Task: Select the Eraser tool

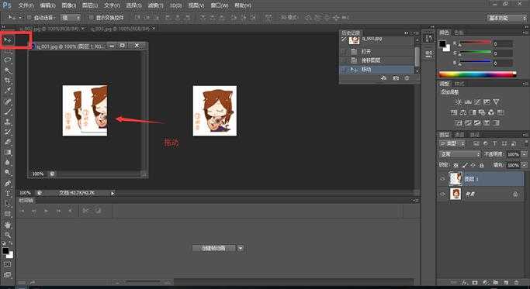Action: [x=8, y=142]
